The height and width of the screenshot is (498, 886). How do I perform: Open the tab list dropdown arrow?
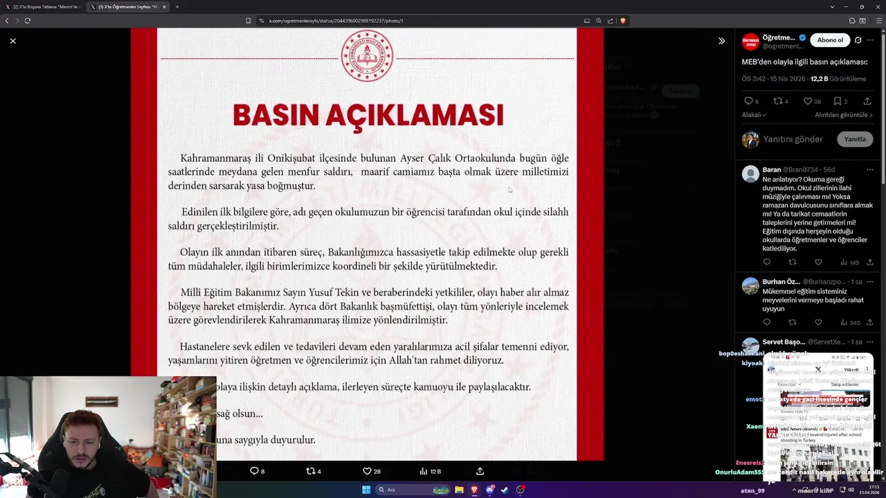[832, 7]
